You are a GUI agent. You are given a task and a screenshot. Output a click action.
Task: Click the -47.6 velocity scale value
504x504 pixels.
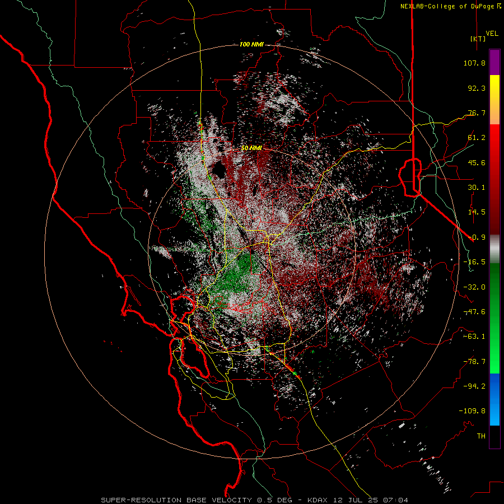point(474,312)
